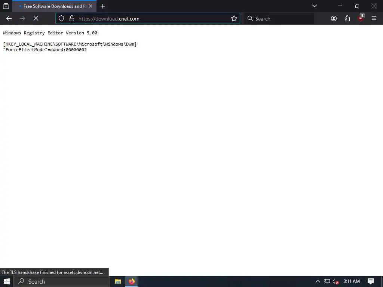Stop loading the page
The image size is (383, 287).
coord(36,19)
